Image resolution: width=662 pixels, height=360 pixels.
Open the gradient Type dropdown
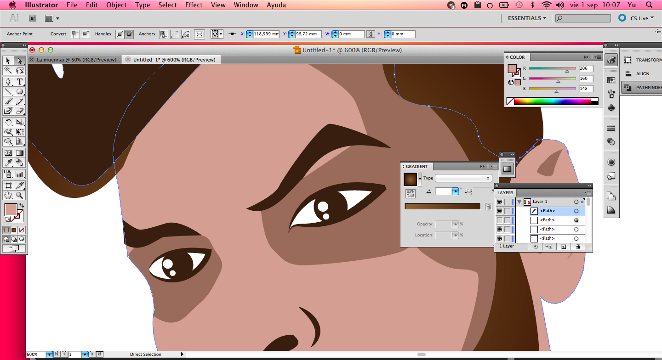point(463,178)
